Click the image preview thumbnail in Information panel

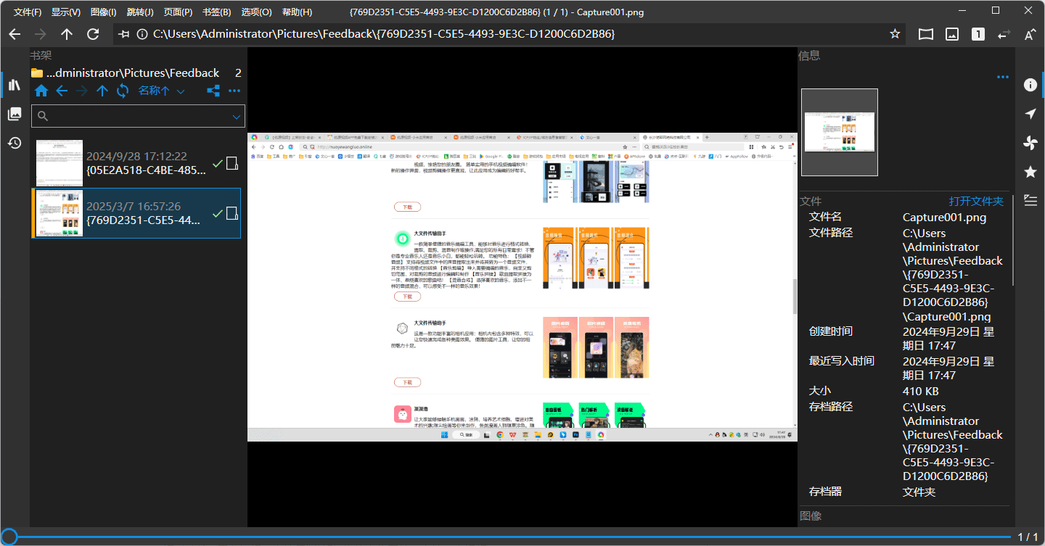[x=840, y=132]
